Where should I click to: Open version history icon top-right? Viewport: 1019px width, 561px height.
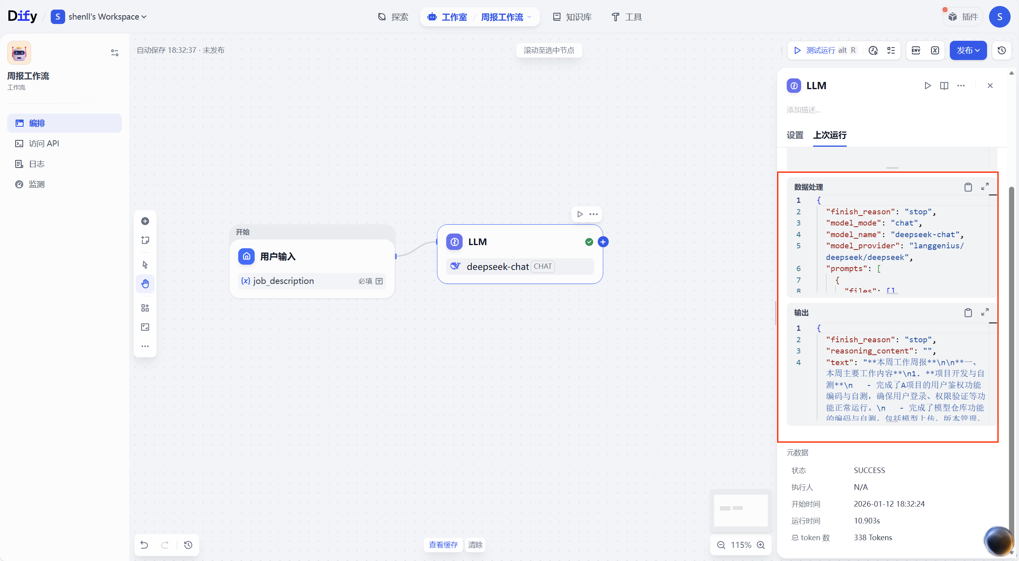(x=1001, y=50)
